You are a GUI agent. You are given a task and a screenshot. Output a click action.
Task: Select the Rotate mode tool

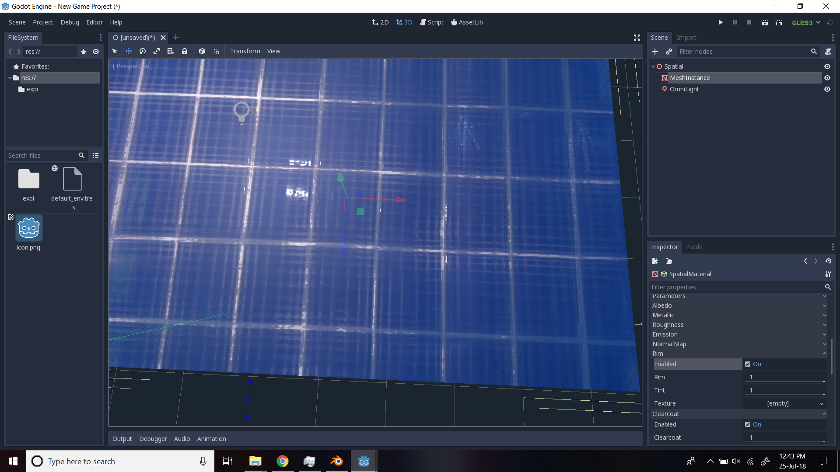tap(142, 51)
